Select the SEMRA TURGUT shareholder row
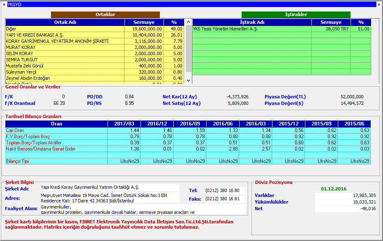Image resolution: width=383 pixels, height=241 pixels. pos(94,60)
